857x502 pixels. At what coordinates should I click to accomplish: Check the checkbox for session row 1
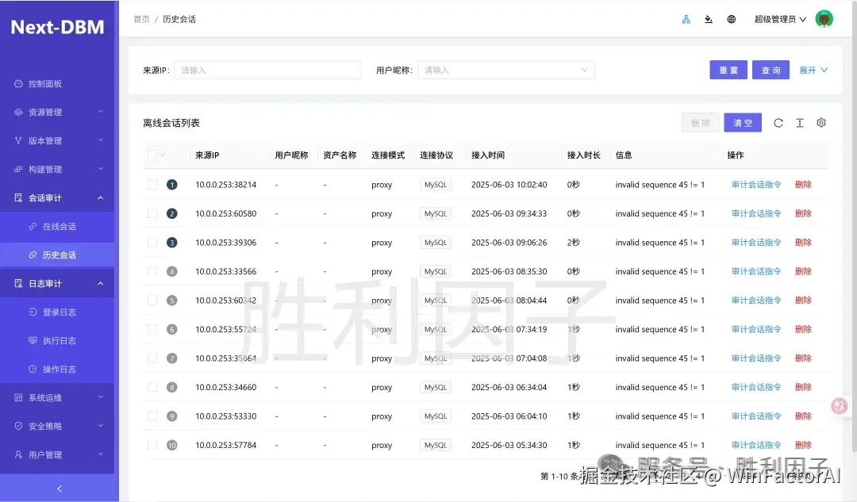click(151, 184)
